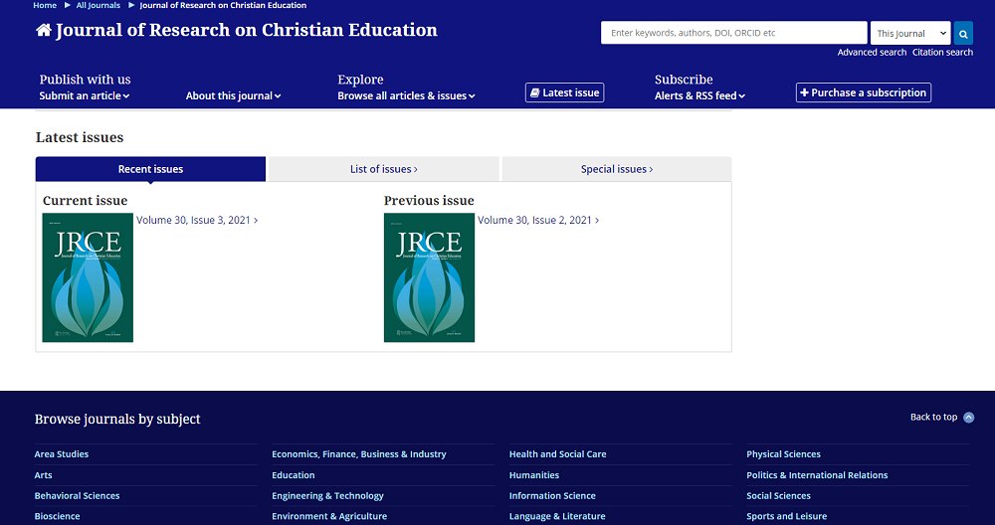The height and width of the screenshot is (525, 995).
Task: Browse Behavioral Sciences journals
Action: tap(77, 496)
